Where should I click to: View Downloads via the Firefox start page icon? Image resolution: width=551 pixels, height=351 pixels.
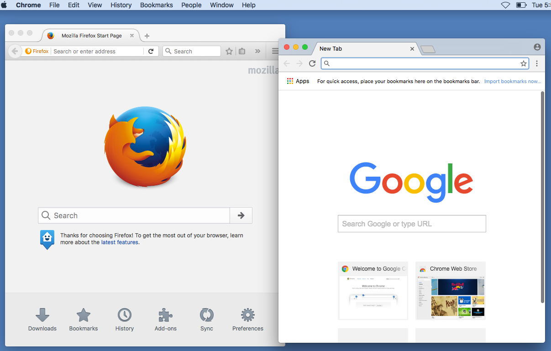point(42,319)
